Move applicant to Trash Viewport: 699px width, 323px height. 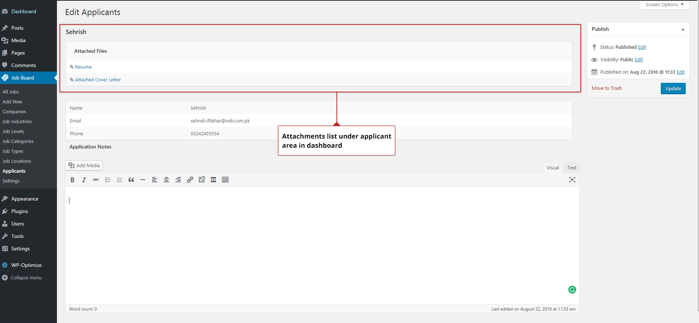tap(606, 88)
